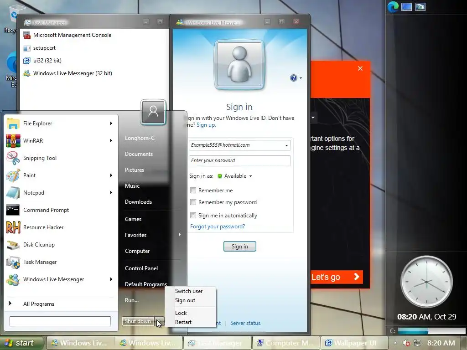Screen dimensions: 467x350
Task: Click the 8:20 AM taskbar clock
Action: [441, 343]
